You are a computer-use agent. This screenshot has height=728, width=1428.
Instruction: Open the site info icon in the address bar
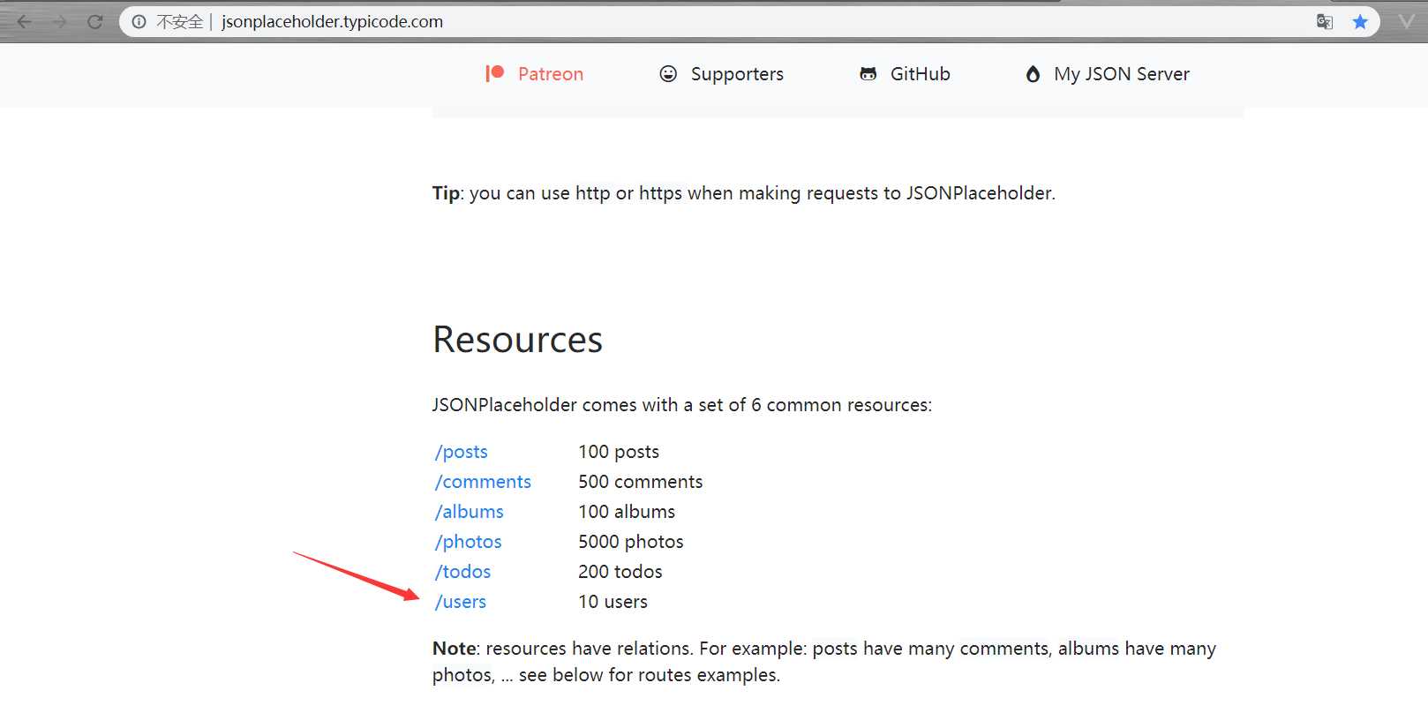(139, 21)
